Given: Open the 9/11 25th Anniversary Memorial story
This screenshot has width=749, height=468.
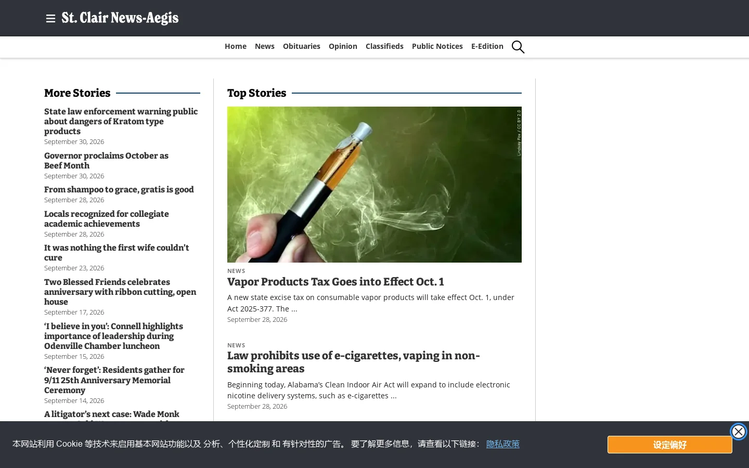Looking at the screenshot, I should click(x=114, y=380).
